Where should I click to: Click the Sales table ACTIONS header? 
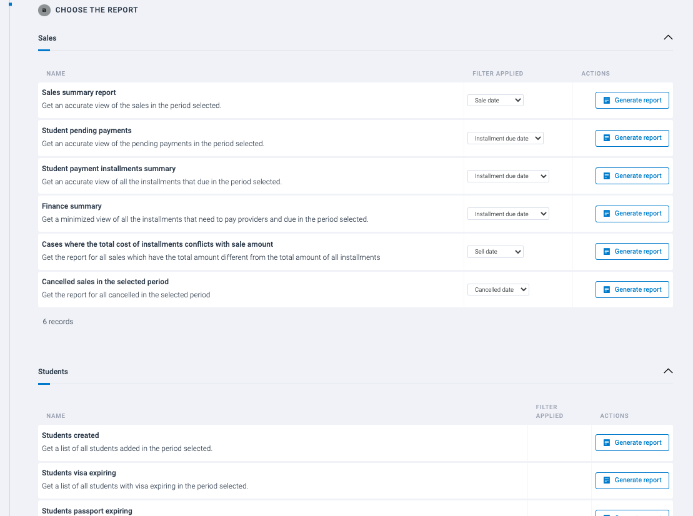coord(596,73)
